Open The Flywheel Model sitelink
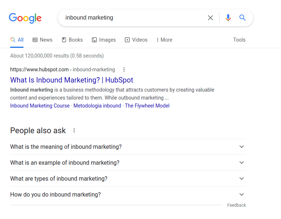This screenshot has height=219, width=281. pyautogui.click(x=147, y=106)
